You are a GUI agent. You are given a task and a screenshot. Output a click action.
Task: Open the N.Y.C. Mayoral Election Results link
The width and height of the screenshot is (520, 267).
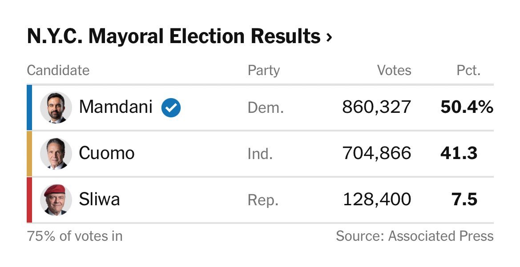pyautogui.click(x=173, y=36)
